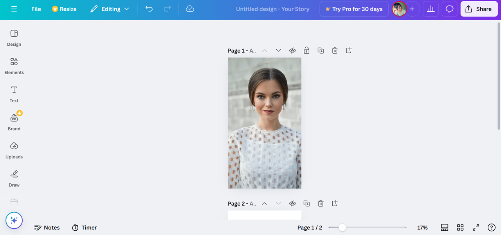Open the Page 1 / 2 indicator

click(310, 228)
